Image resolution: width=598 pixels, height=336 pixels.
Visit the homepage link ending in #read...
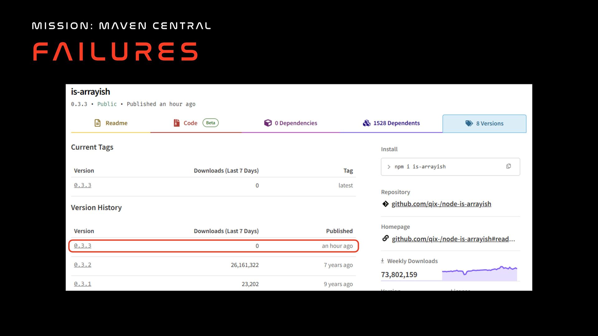click(453, 239)
